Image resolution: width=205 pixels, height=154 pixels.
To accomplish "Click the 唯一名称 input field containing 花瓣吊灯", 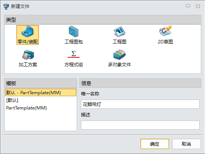I will [x=140, y=104].
